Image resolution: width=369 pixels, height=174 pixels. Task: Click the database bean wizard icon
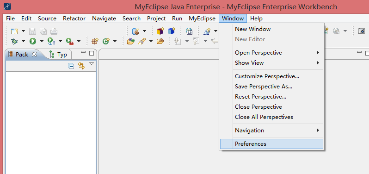pyautogui.click(x=136, y=31)
